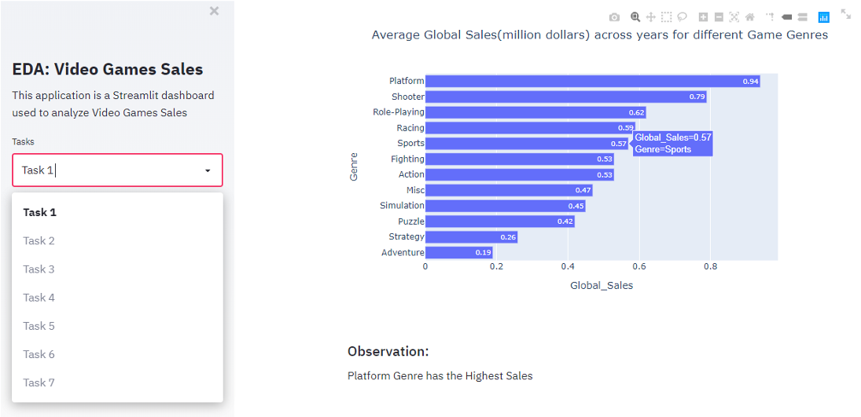Viewport: 861px width, 417px height.
Task: Collapse the Tasks dropdown arrow
Action: (x=208, y=170)
